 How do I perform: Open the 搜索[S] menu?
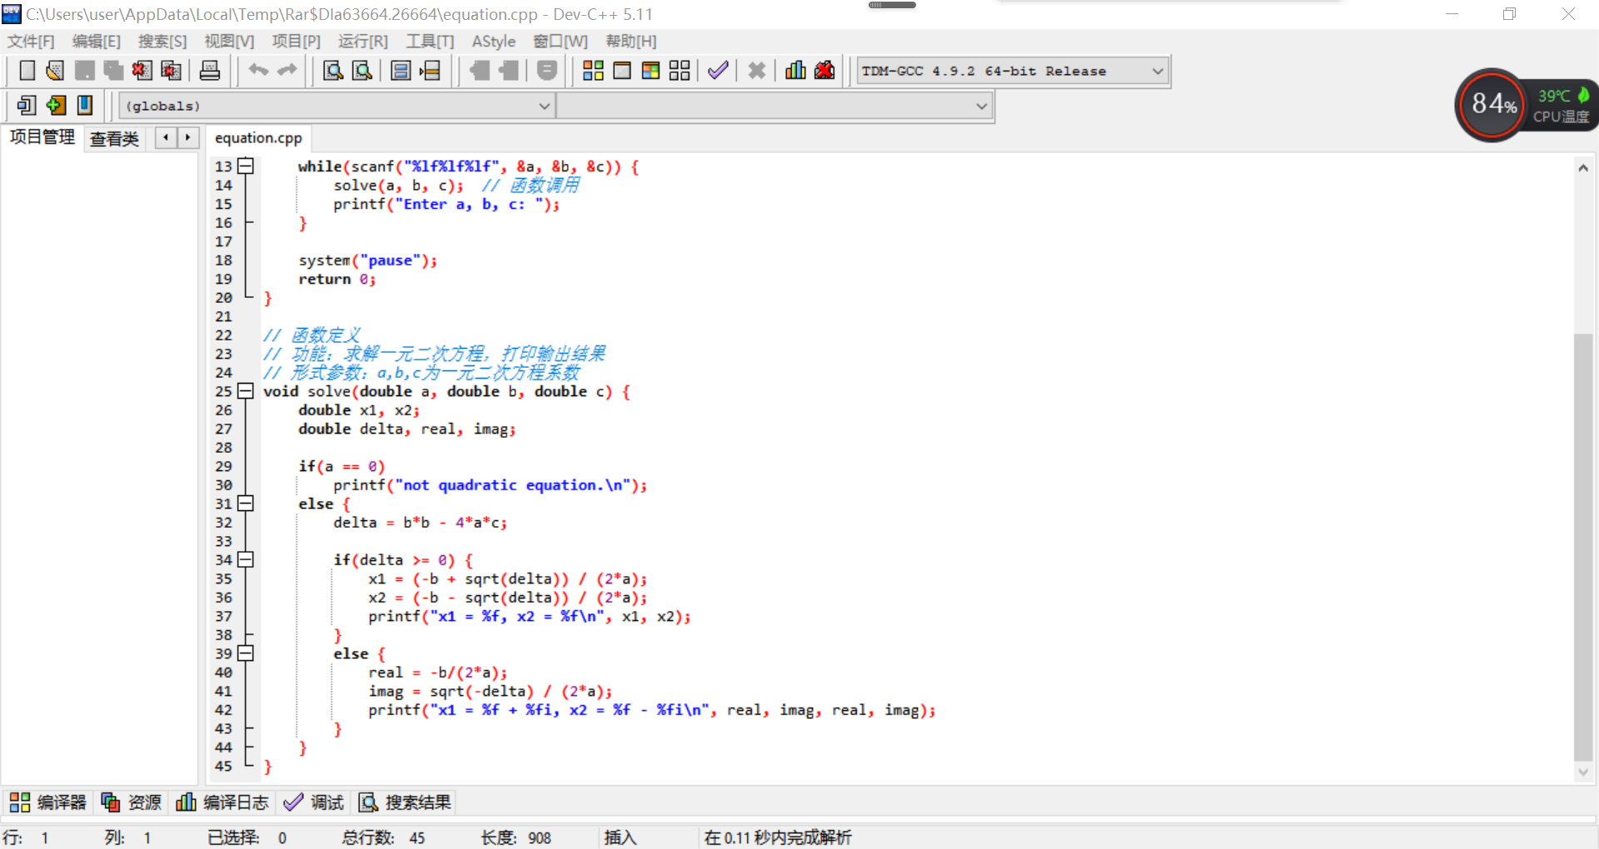pyautogui.click(x=162, y=42)
